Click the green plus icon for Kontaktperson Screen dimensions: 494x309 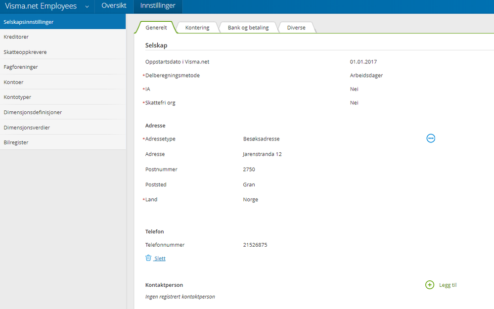tap(430, 285)
